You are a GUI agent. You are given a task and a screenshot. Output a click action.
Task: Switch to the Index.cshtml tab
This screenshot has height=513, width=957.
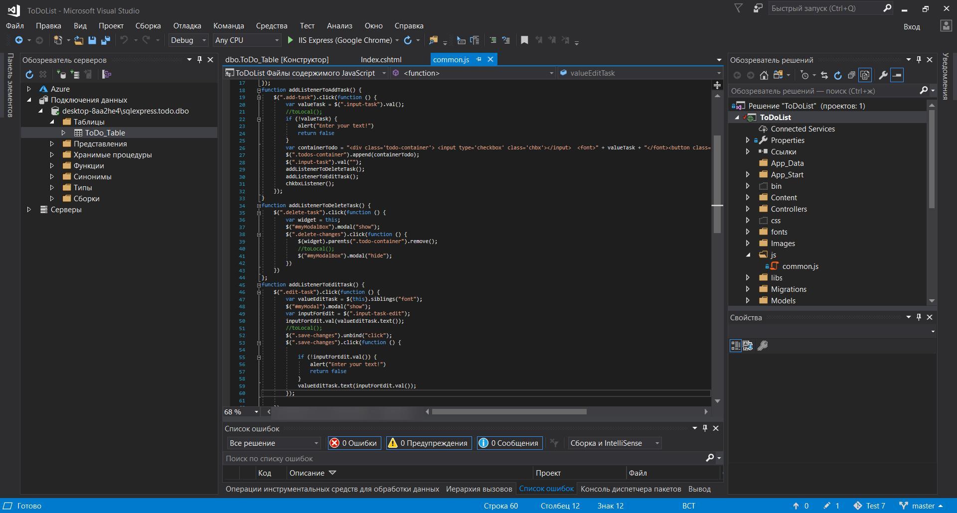381,60
